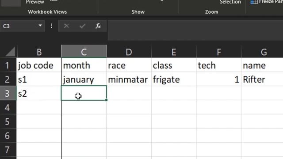The width and height of the screenshot is (283, 159).
Task: Click the 's2' cell
Action: pos(39,93)
